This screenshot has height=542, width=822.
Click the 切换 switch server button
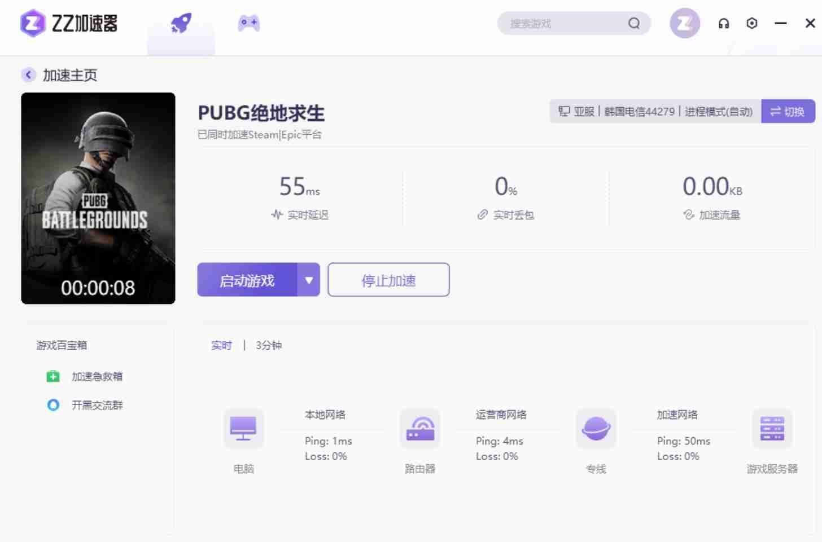(x=788, y=111)
